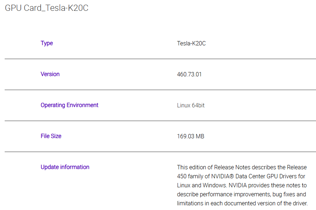The image size is (316, 210).
Task: Click the version number 460.73.01
Action: 189,75
